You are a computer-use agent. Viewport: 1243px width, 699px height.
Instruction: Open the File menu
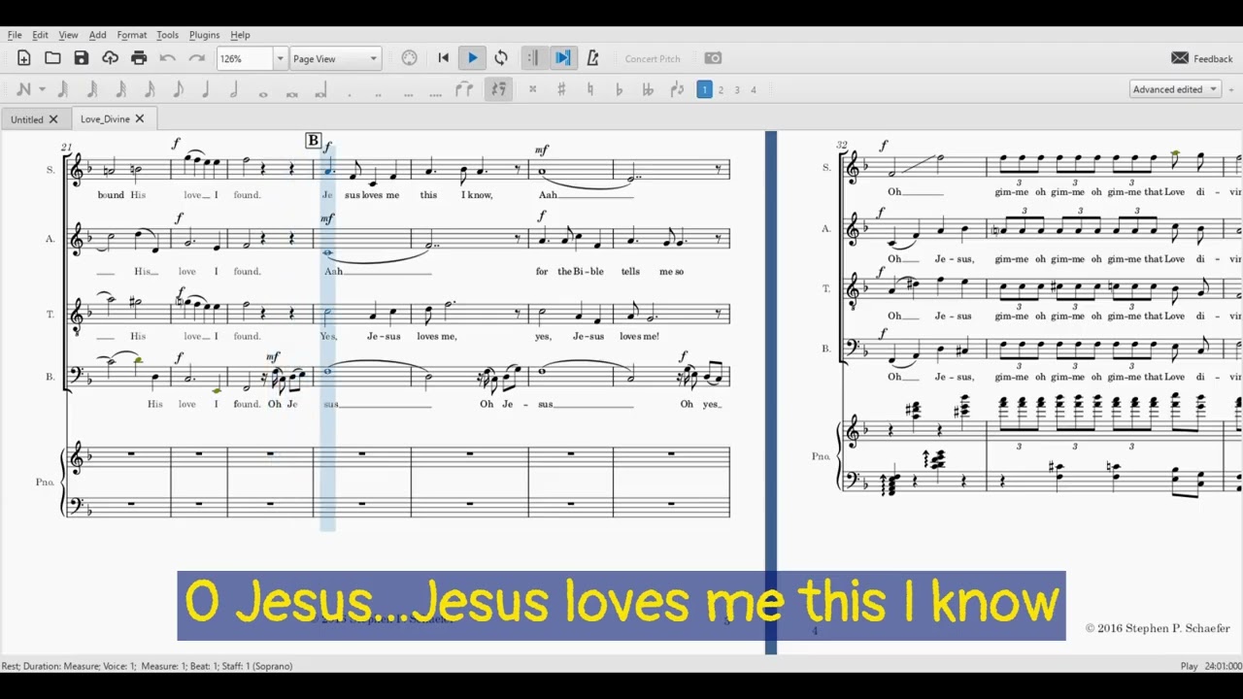coord(15,35)
